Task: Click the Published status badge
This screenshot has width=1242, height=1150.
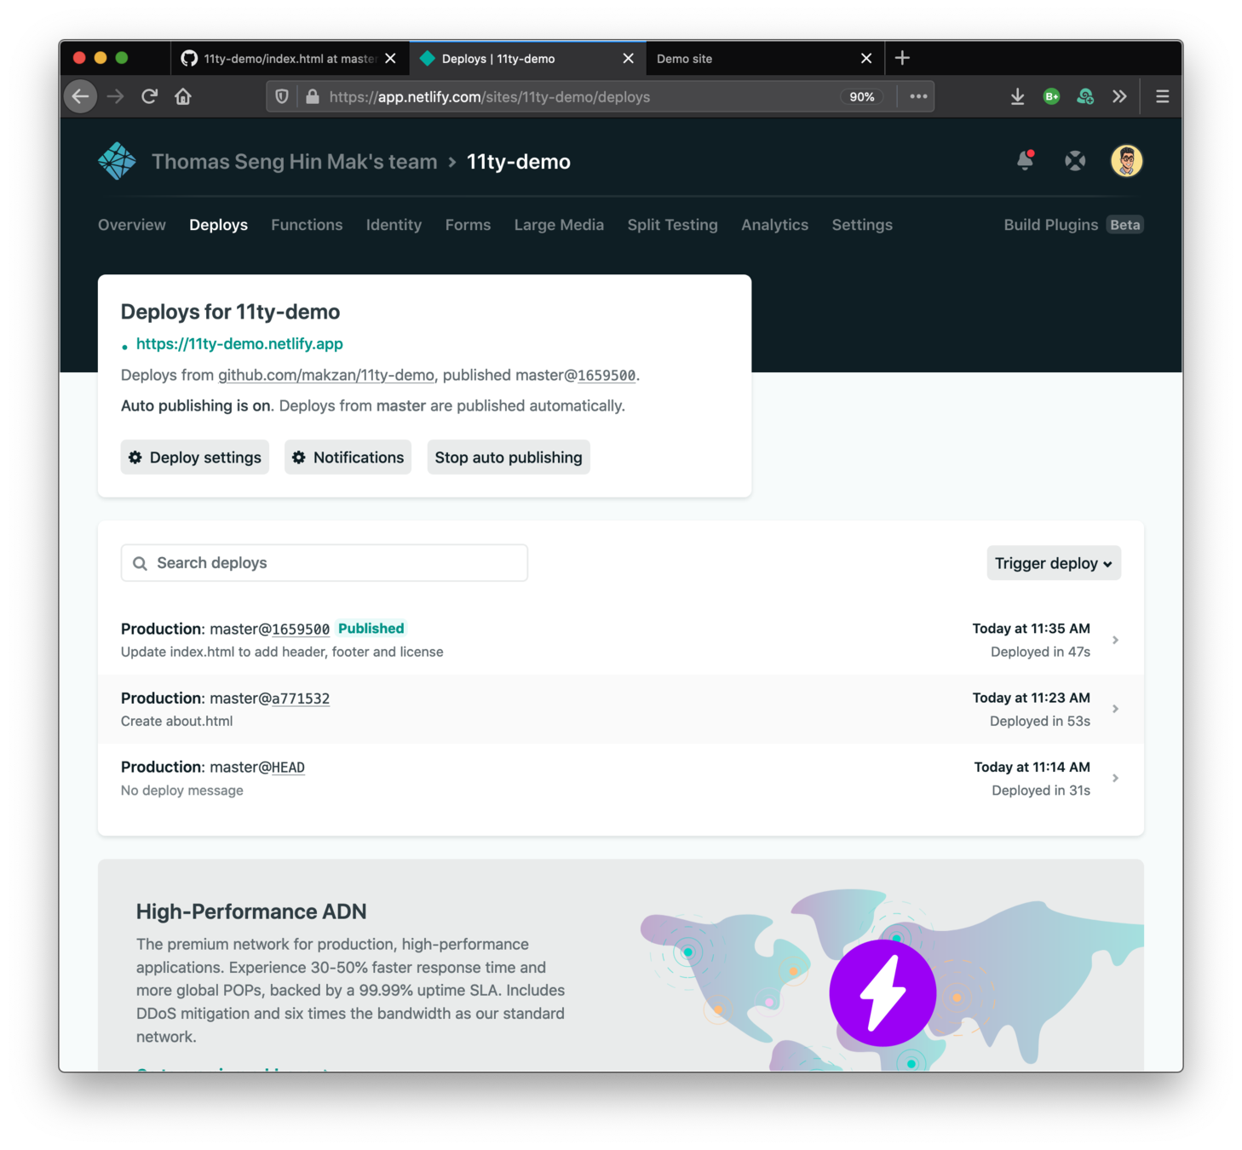Action: [371, 629]
